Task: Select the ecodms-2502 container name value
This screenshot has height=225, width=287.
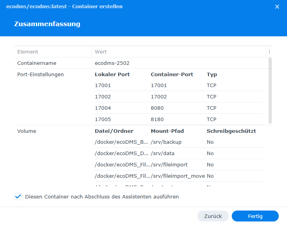Action: [x=112, y=63]
